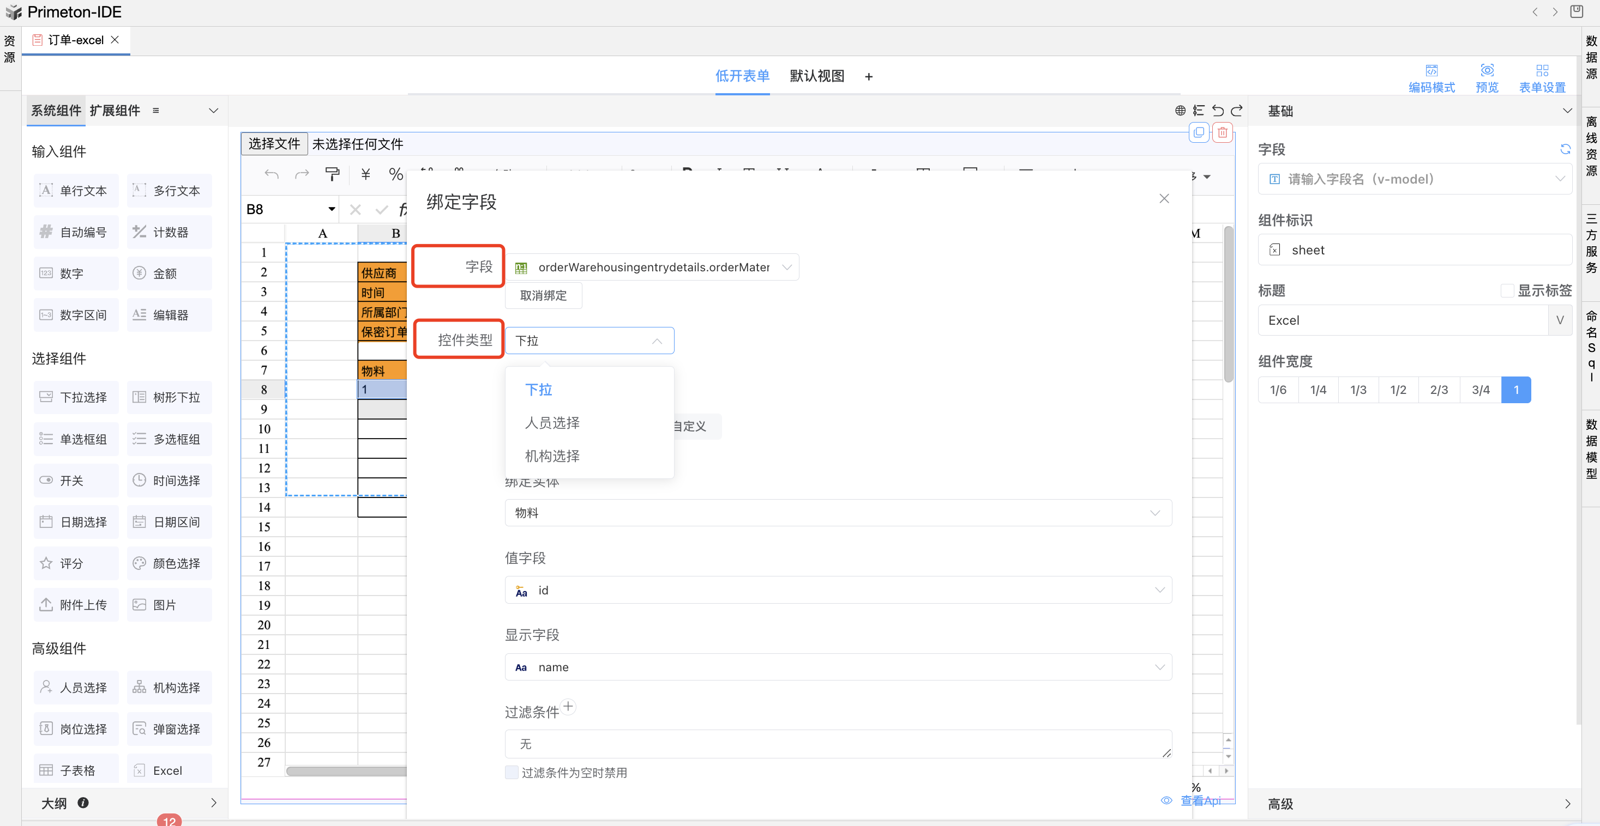The height and width of the screenshot is (826, 1600).
Task: Click refresh icon beside 字段 label
Action: (1565, 149)
